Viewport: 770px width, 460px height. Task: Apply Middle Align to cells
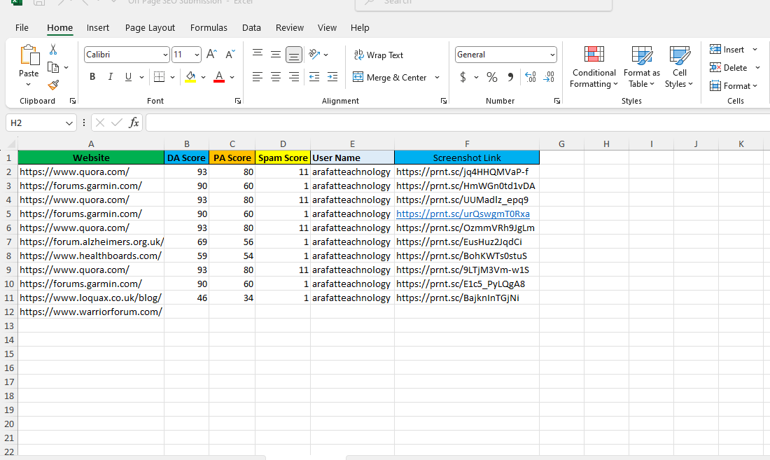(x=276, y=54)
